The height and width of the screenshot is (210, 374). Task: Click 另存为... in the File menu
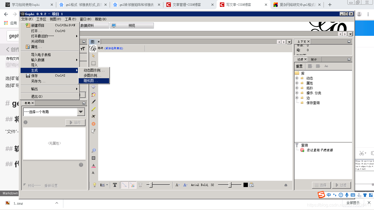[x=50, y=81]
